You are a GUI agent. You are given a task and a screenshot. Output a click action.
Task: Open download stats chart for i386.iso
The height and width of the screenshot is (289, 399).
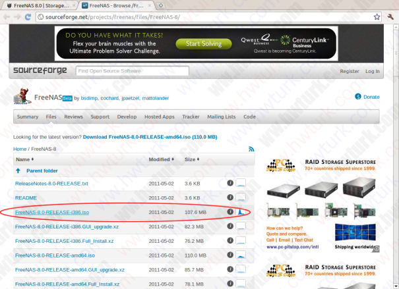coord(241,211)
